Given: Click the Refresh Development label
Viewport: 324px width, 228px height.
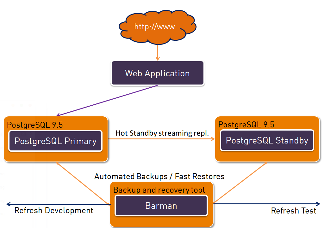Looking at the screenshot, I should [x=54, y=210].
